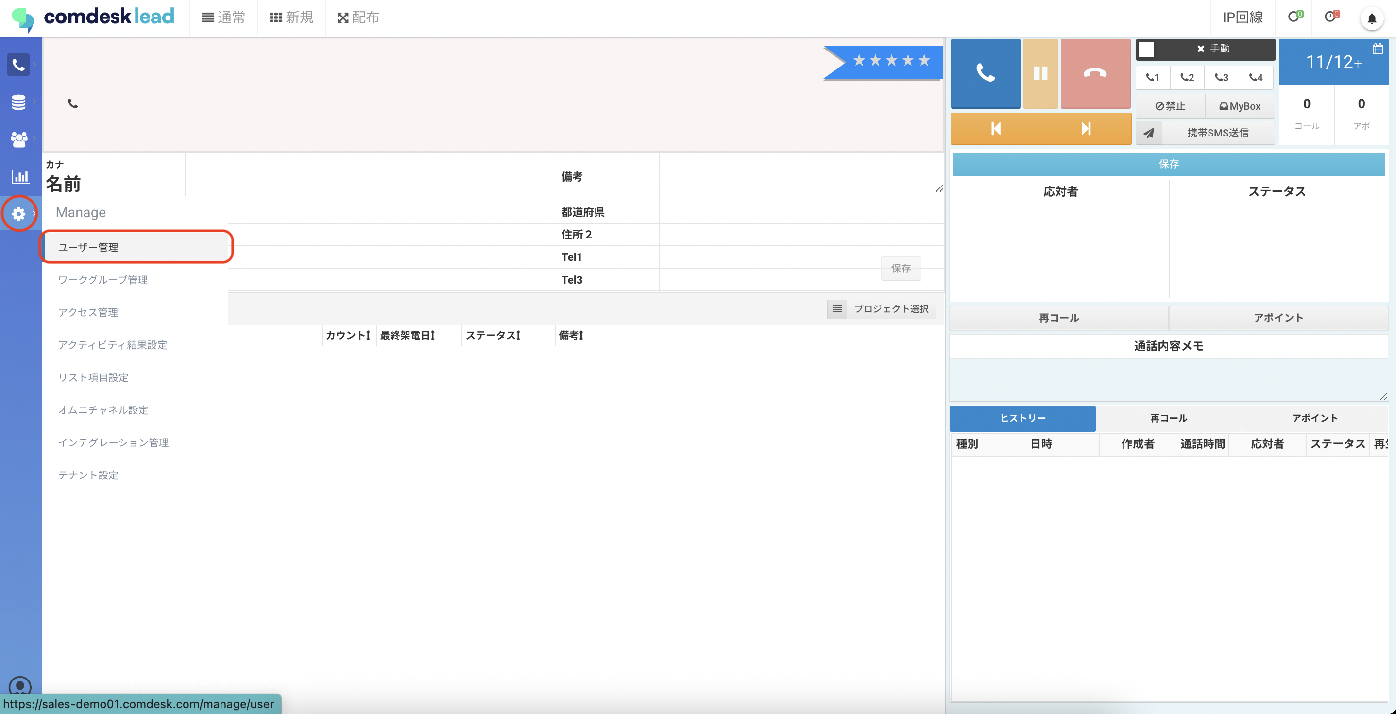
Task: Click the blue call phone button
Action: pos(985,73)
